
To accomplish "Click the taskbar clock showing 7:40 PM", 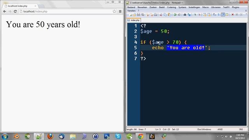I will point(240,136).
